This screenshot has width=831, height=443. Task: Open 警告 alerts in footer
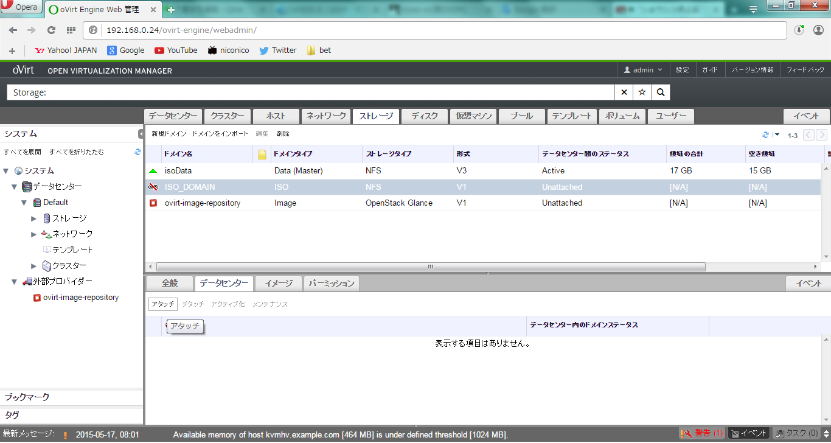coord(703,433)
